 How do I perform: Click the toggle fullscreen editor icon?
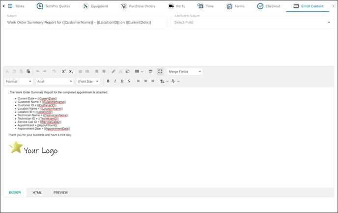160,71
